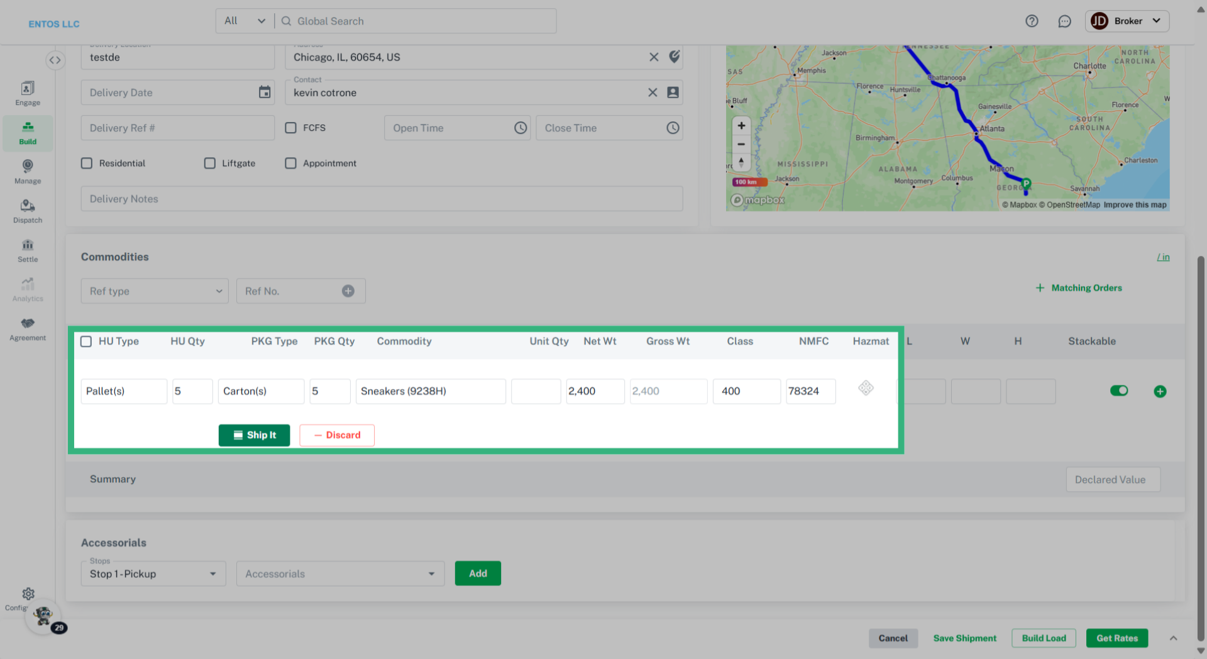Screen dimensions: 1207x659
Task: Open the chat messages icon
Action: pyautogui.click(x=1064, y=21)
